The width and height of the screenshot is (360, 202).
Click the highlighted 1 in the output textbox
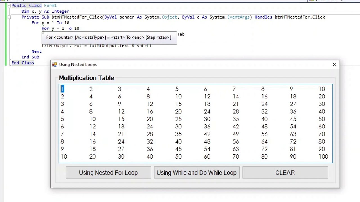[62, 89]
